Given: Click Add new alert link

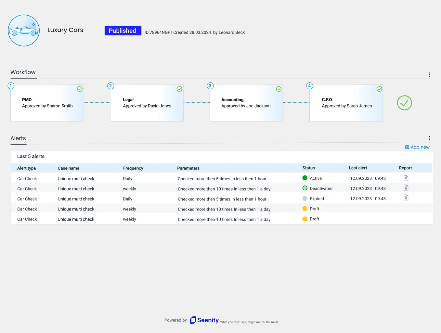Looking at the screenshot, I should [x=417, y=147].
